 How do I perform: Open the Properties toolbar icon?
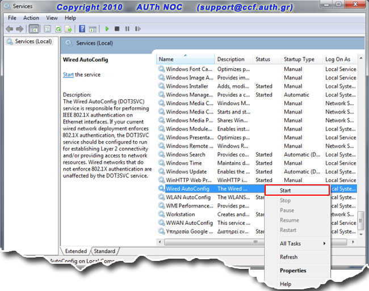pyautogui.click(x=48, y=29)
